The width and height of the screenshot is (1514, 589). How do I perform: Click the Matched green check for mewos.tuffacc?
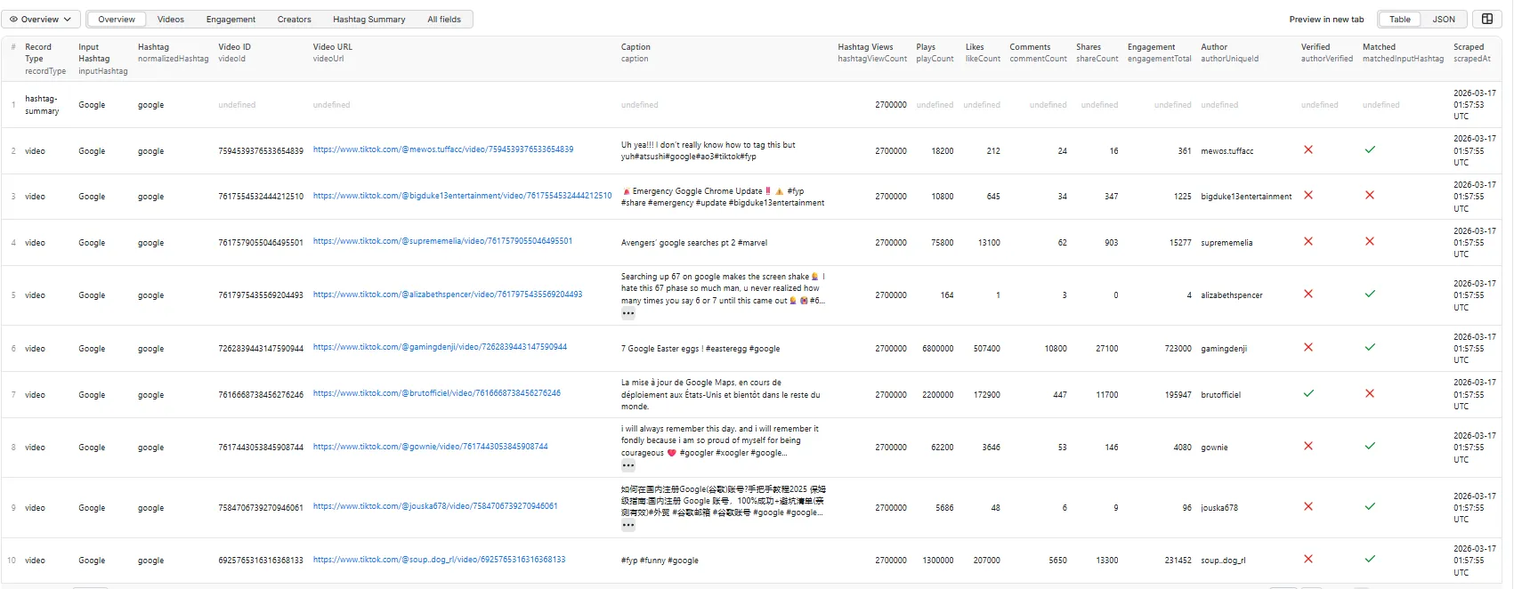click(1370, 149)
